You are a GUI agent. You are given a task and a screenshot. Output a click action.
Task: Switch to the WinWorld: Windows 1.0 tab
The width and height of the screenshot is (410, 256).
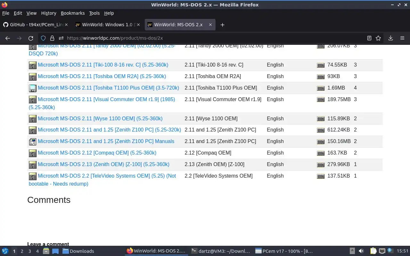[107, 25]
